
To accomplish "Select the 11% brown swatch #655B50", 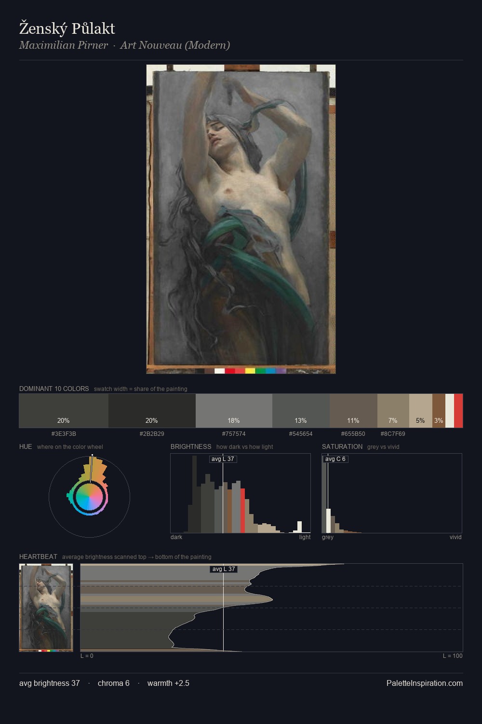I will 353,411.
